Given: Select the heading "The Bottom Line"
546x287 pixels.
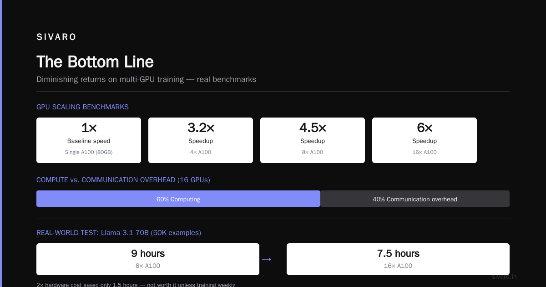Looking at the screenshot, I should point(95,62).
